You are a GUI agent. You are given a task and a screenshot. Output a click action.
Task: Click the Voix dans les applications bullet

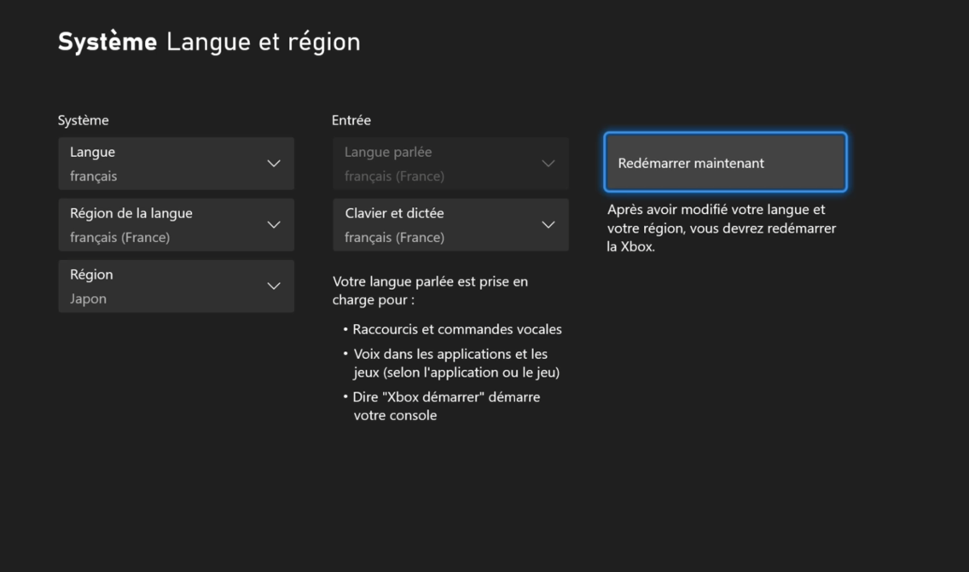coord(456,363)
